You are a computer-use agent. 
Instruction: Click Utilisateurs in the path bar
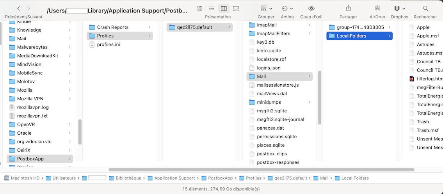tap(61, 178)
